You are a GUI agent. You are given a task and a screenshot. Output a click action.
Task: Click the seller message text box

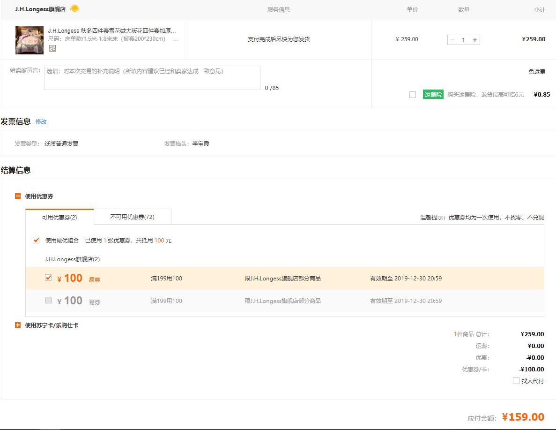click(152, 78)
